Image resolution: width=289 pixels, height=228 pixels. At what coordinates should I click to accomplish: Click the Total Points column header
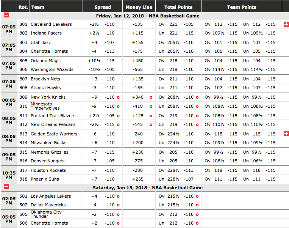pos(178,7)
